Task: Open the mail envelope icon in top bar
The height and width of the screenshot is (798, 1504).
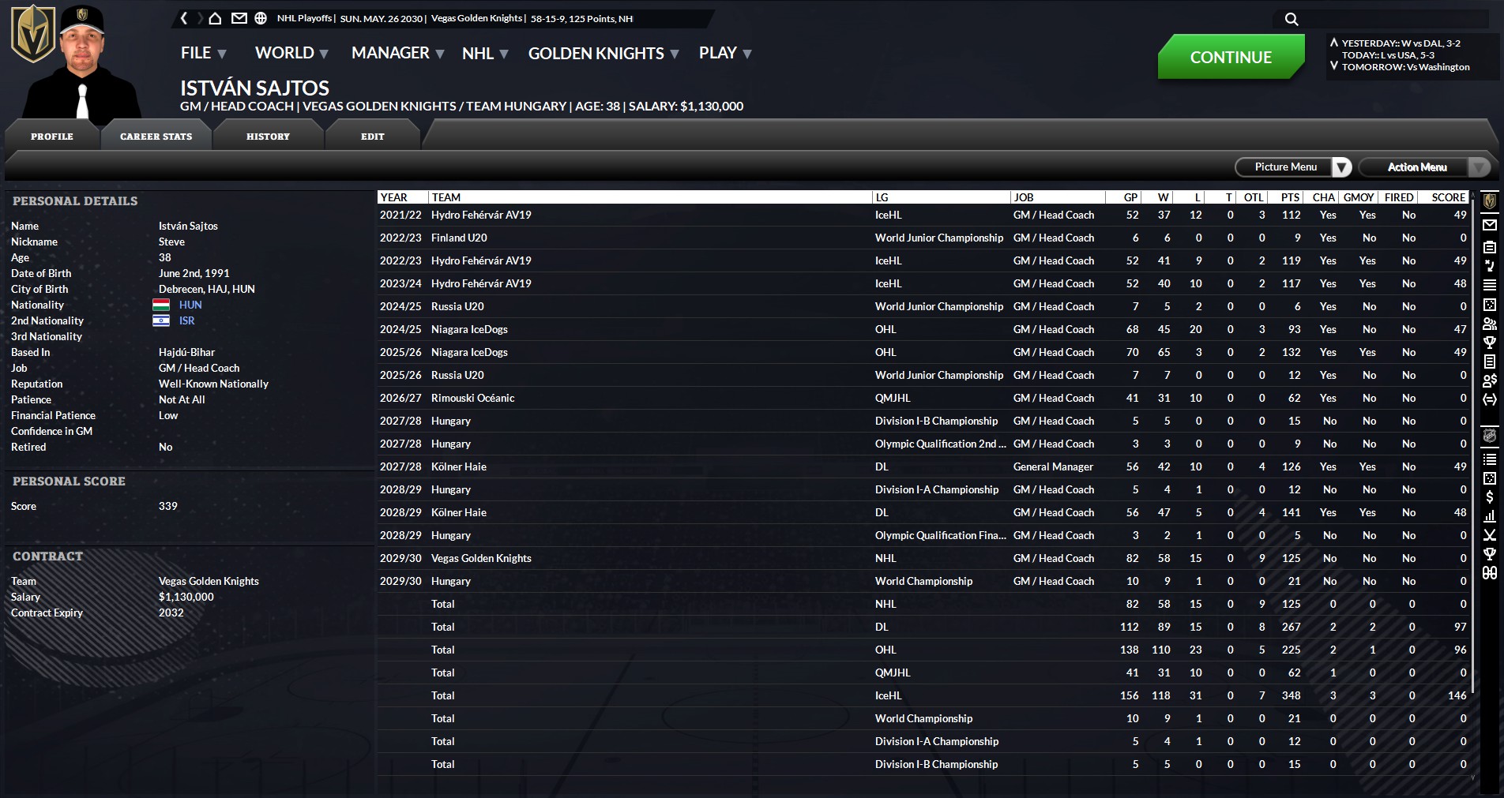Action: click(x=239, y=18)
